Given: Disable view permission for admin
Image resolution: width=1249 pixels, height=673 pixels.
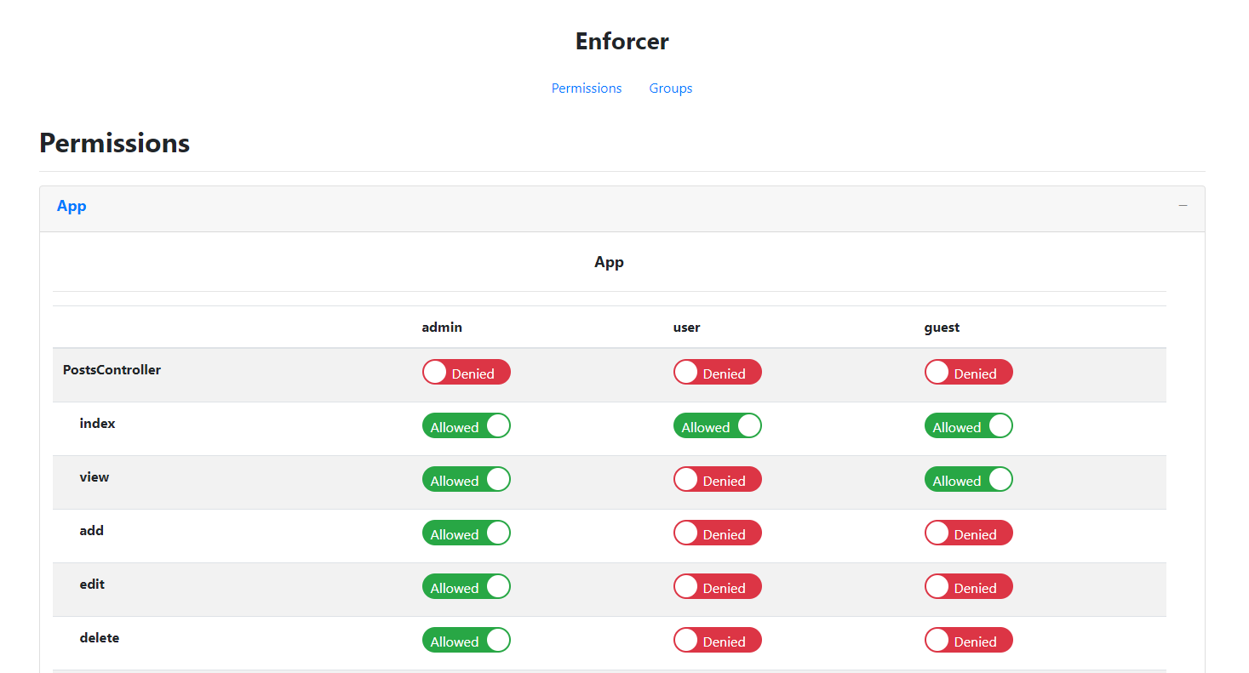Looking at the screenshot, I should [466, 480].
